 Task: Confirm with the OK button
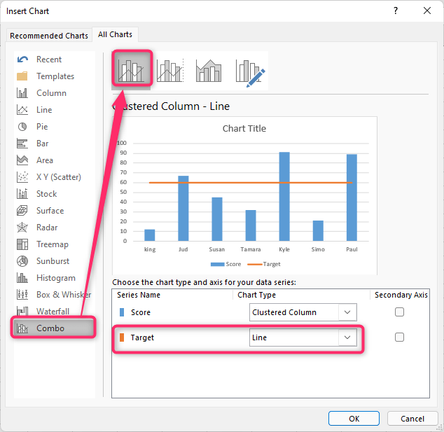(x=354, y=419)
